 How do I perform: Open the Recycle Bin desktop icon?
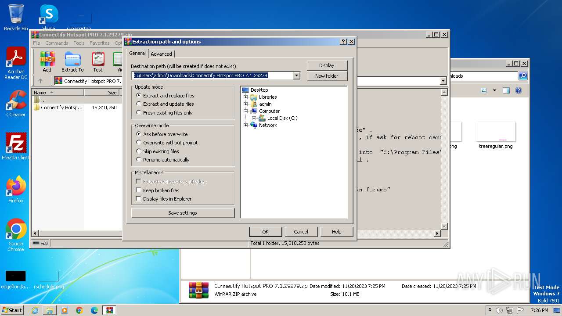tap(16, 18)
